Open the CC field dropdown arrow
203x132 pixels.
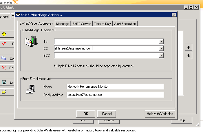click(161, 48)
